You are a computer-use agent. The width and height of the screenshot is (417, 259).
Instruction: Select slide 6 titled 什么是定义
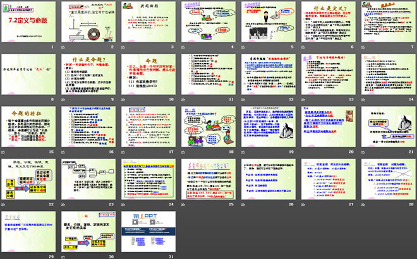(x=329, y=22)
